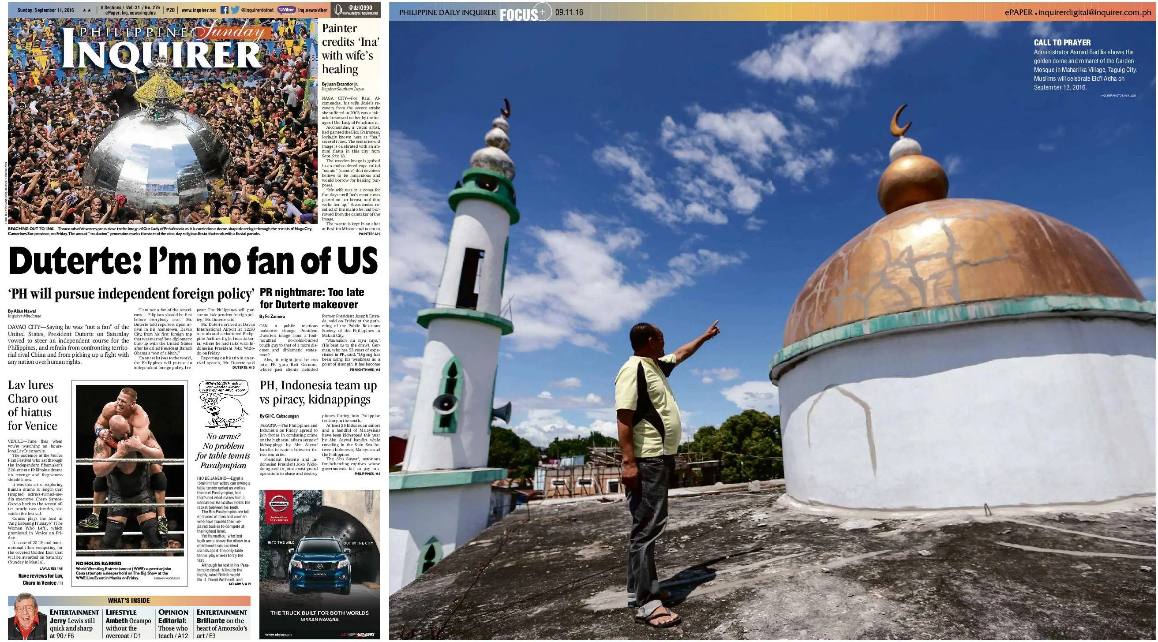The height and width of the screenshot is (642, 1158).
Task: Click 'Sunday, September 11, 2016' date text
Action: tap(45, 10)
